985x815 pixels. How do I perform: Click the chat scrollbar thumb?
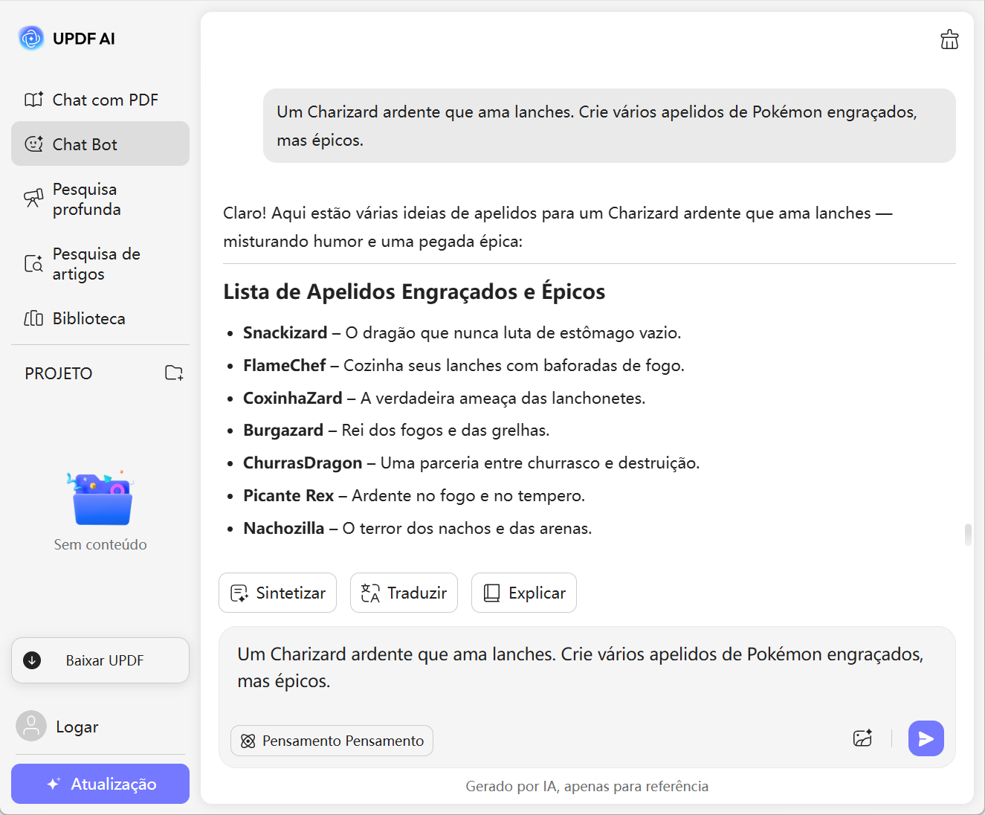(968, 535)
